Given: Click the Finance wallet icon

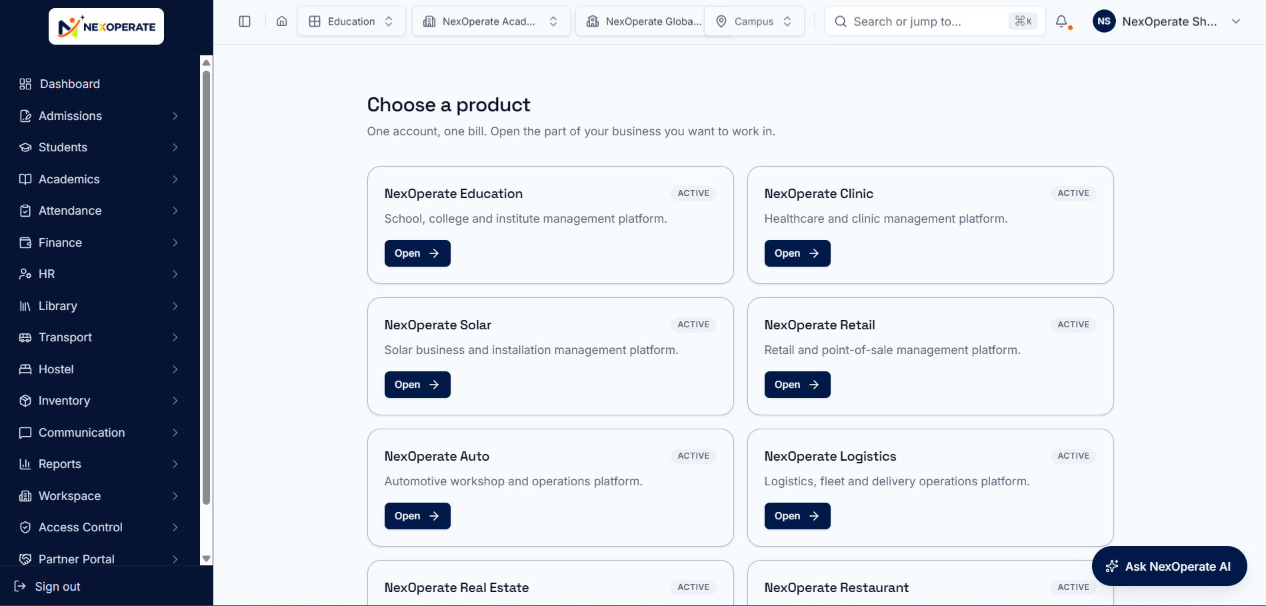Looking at the screenshot, I should (25, 243).
